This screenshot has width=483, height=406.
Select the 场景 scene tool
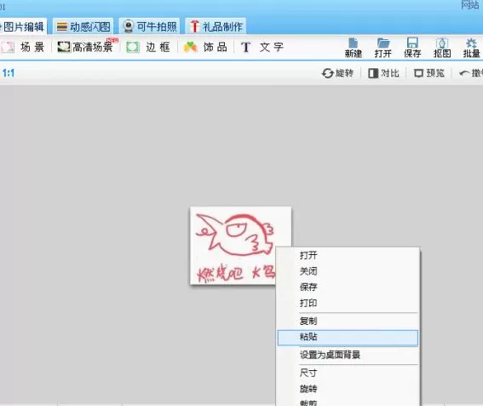pyautogui.click(x=23, y=47)
